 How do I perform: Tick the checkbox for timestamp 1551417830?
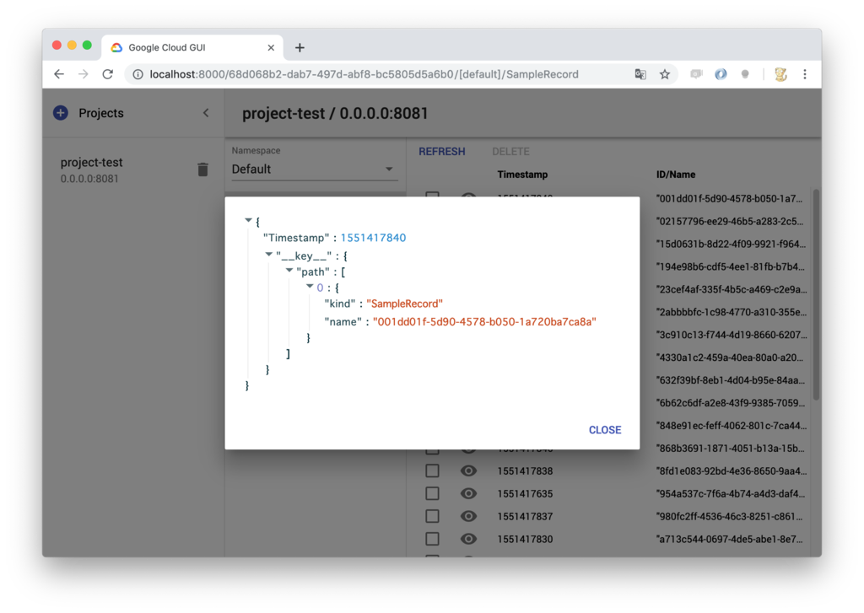433,539
